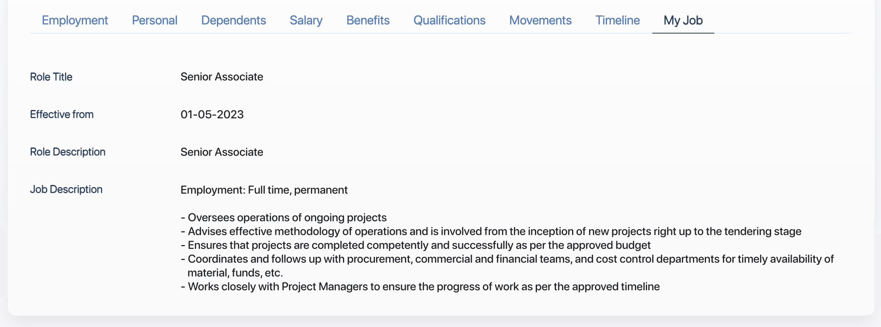Select the Dependents tab
Viewport: 881px width, 327px height.
(x=233, y=20)
